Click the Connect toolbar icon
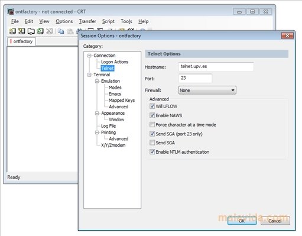 point(12,31)
